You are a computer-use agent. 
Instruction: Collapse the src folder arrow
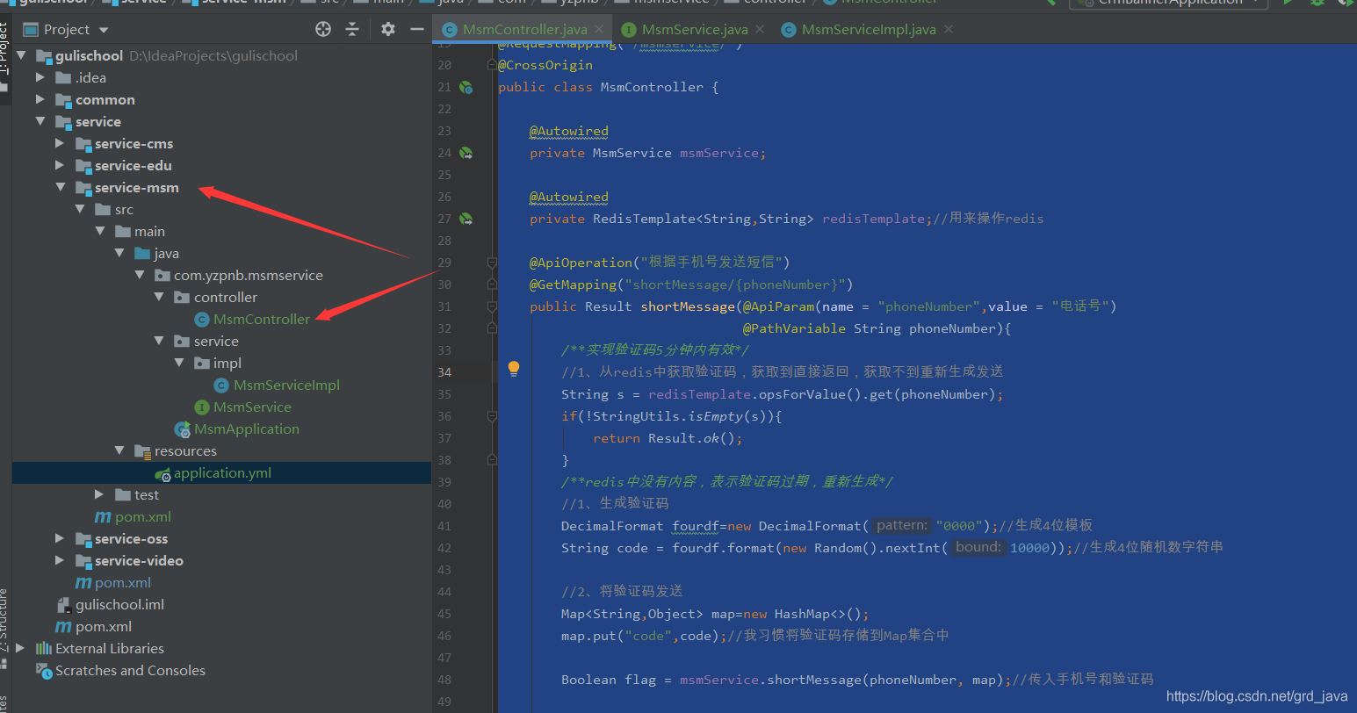pos(80,209)
